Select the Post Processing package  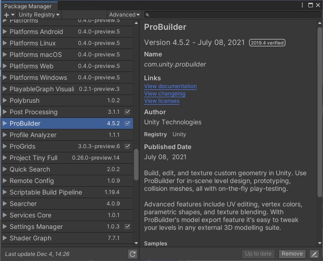(x=67, y=112)
